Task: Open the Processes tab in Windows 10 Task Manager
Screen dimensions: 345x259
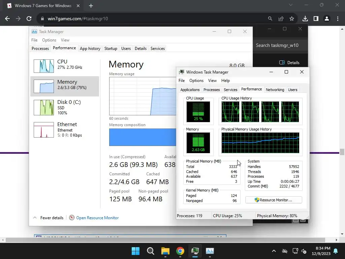Action: coord(40,49)
